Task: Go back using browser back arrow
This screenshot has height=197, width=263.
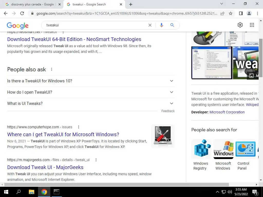Action: [x=6, y=13]
